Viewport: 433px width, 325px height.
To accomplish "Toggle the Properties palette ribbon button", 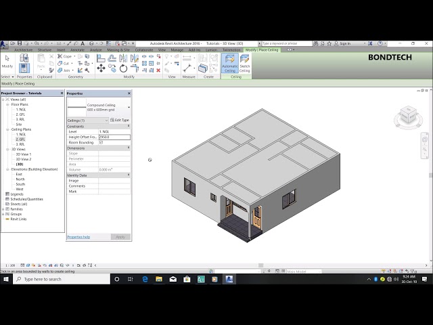I will (24, 68).
